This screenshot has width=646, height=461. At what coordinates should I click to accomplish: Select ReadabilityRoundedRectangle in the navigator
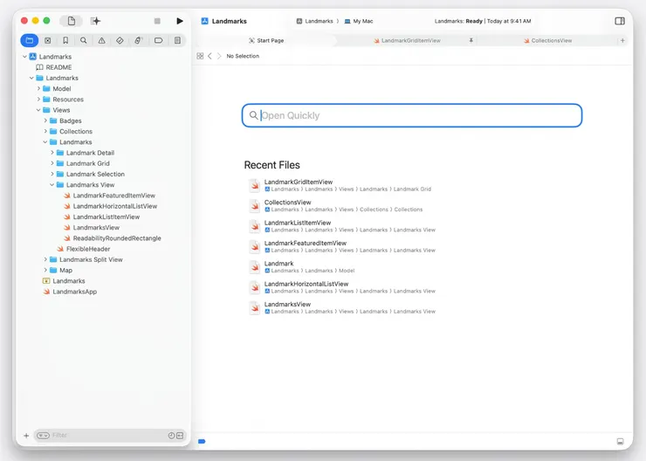pyautogui.click(x=113, y=238)
